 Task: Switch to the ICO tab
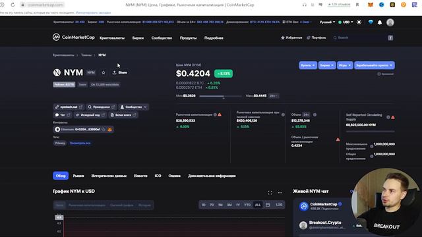click(x=158, y=176)
